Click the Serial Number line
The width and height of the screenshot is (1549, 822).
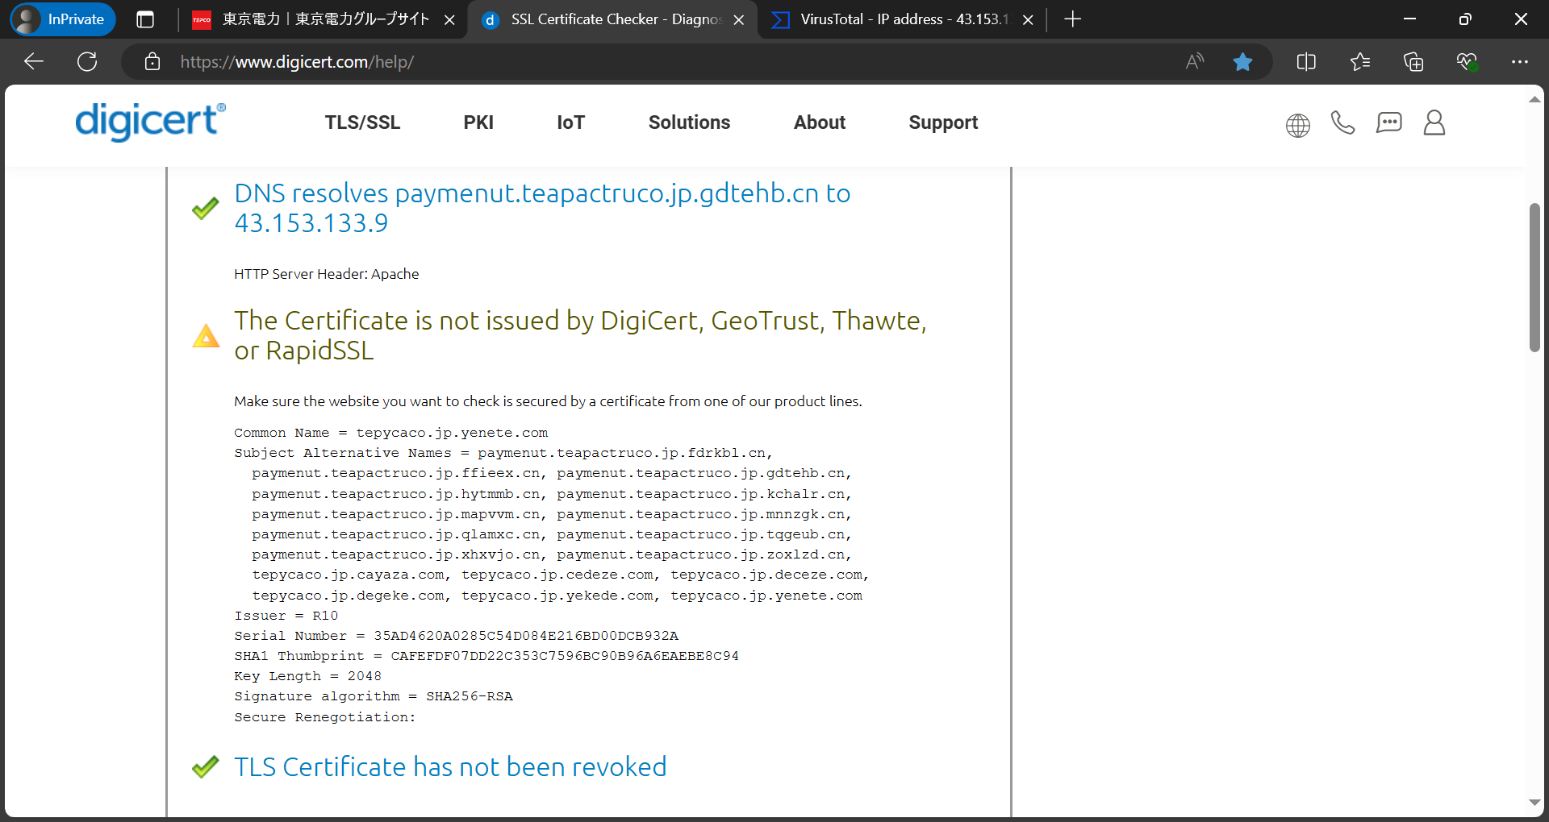point(456,636)
